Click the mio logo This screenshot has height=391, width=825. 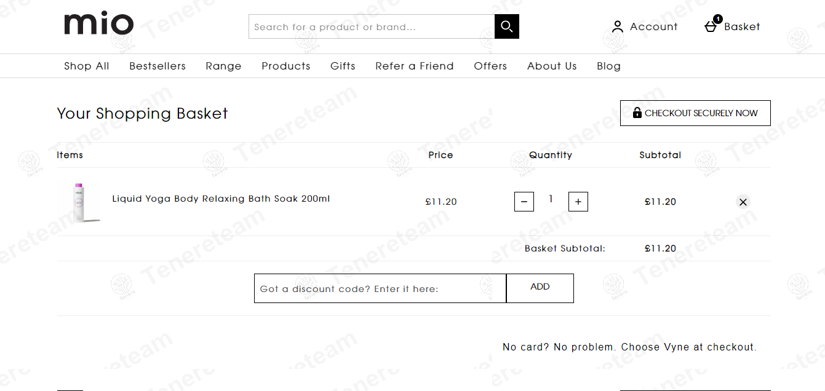pyautogui.click(x=98, y=23)
